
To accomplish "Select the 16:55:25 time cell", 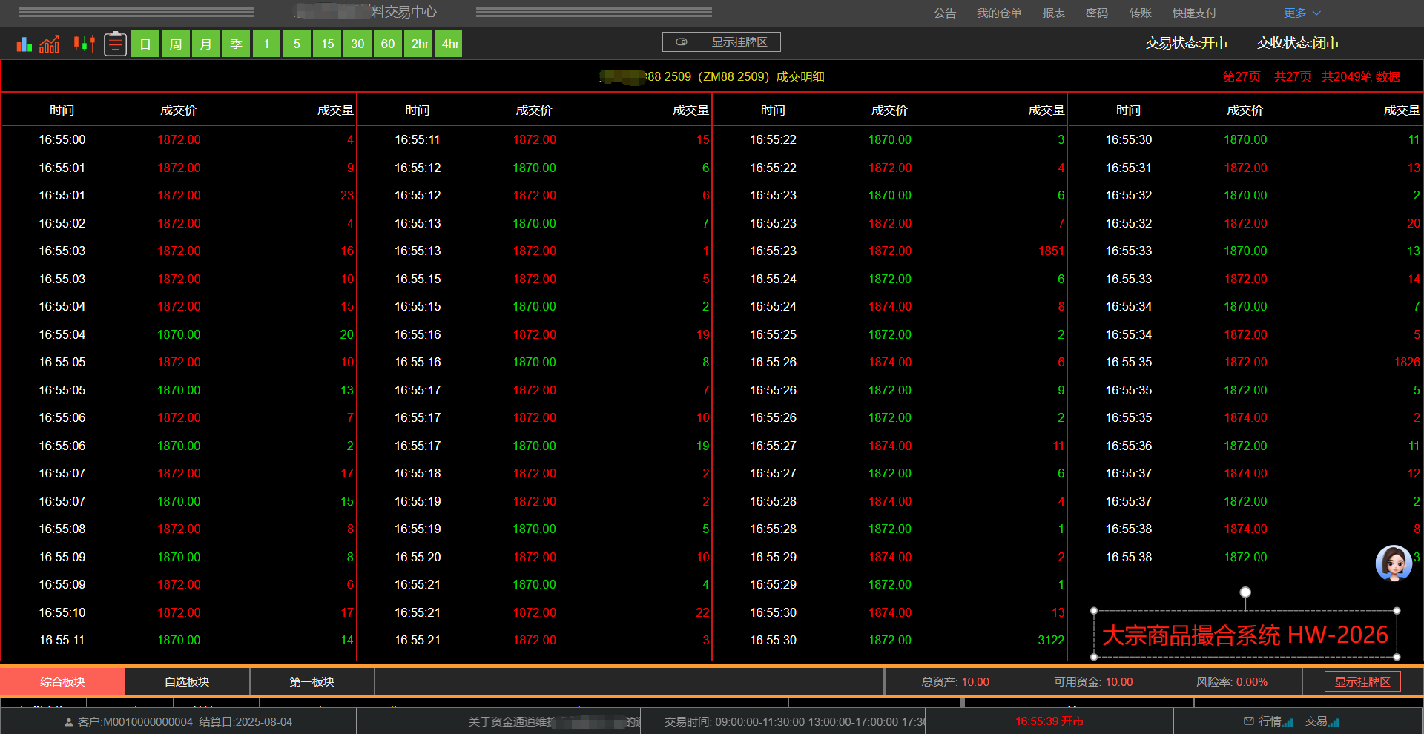I will click(x=773, y=335).
